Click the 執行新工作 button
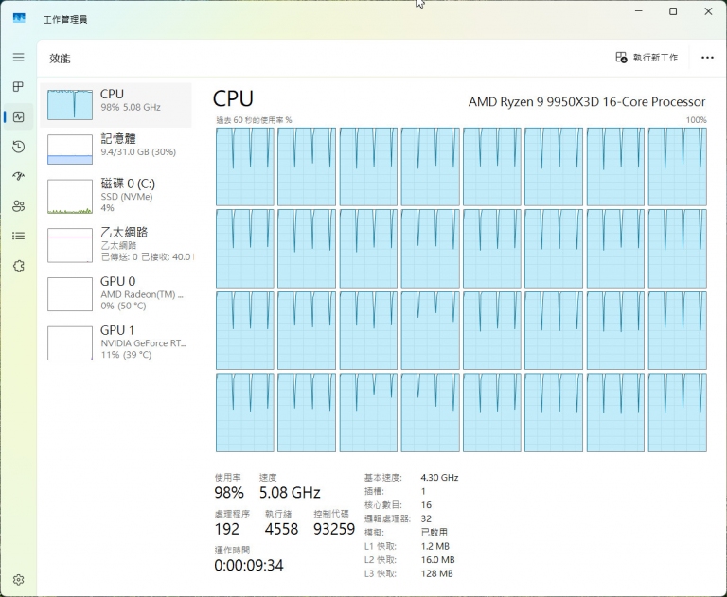This screenshot has height=597, width=727. click(647, 58)
